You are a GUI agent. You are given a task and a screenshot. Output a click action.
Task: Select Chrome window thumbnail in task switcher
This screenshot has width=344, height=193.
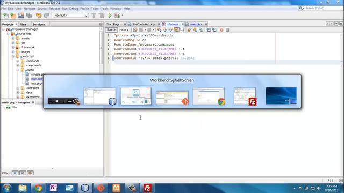209,96
